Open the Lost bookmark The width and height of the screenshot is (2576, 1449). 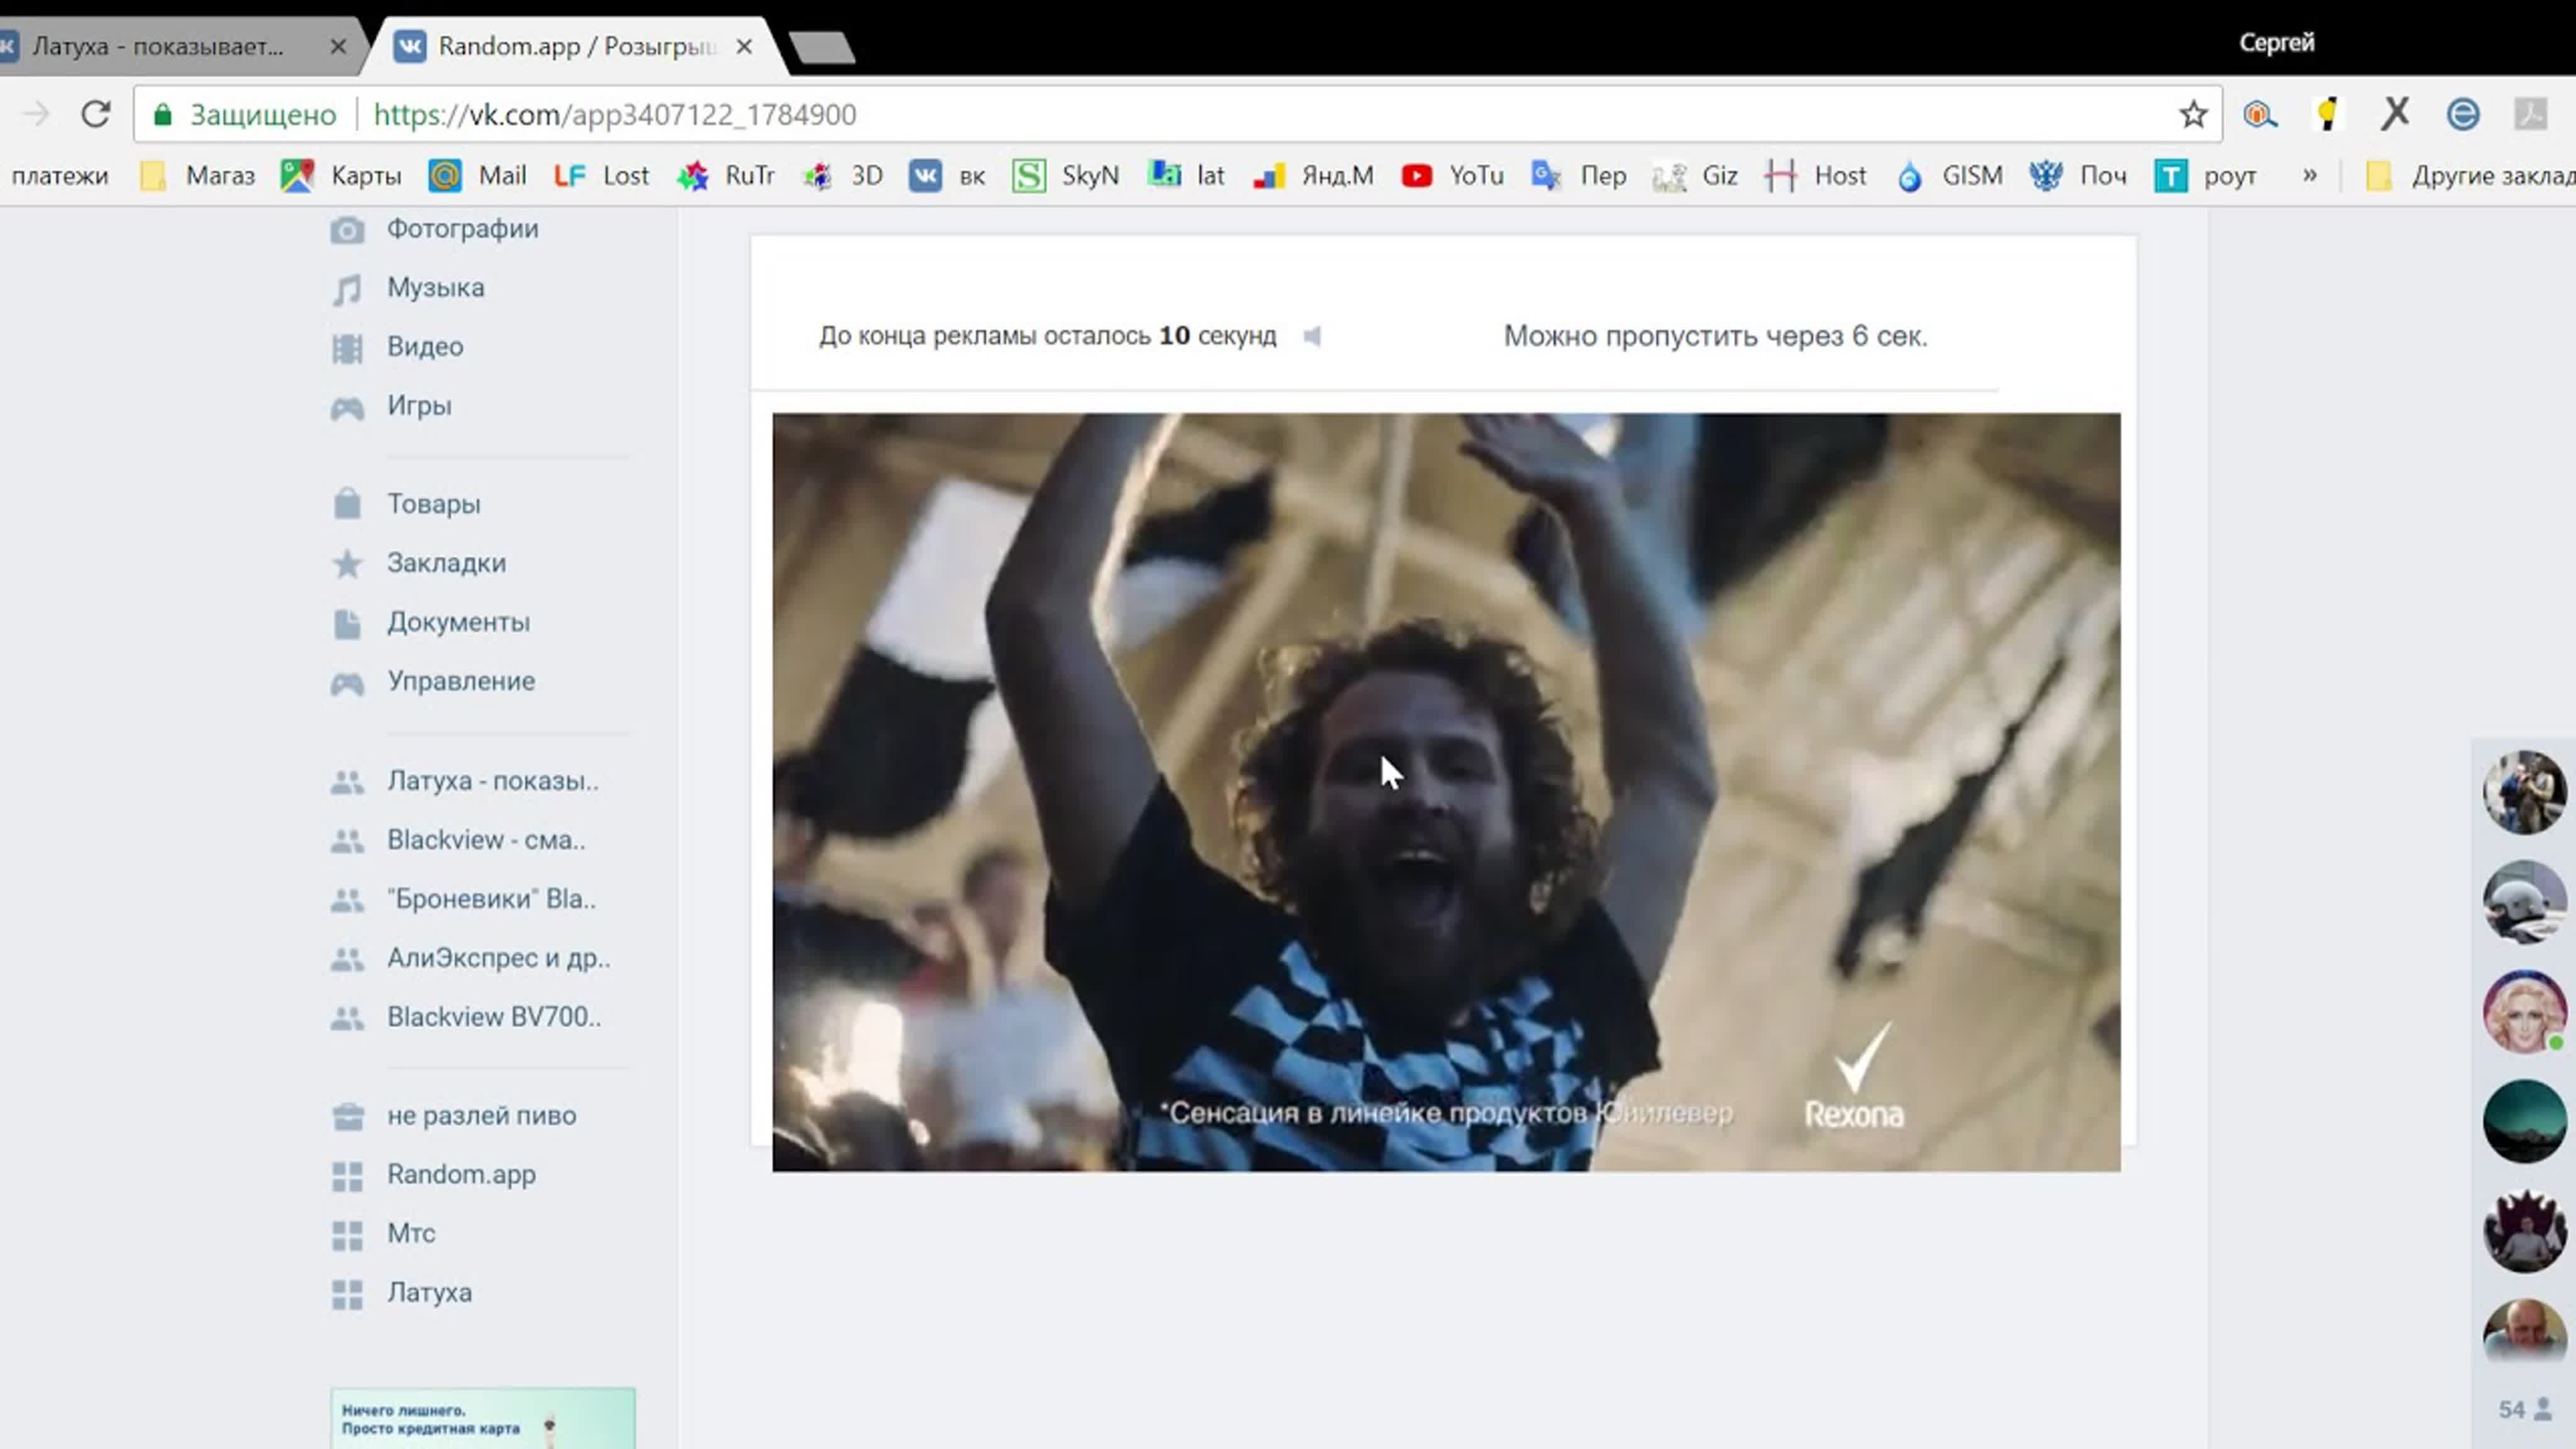point(601,176)
